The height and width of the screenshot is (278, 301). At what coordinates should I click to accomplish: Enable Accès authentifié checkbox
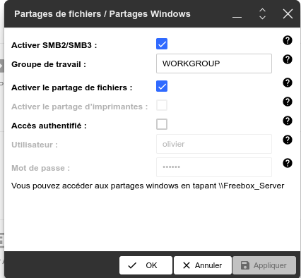tap(162, 124)
